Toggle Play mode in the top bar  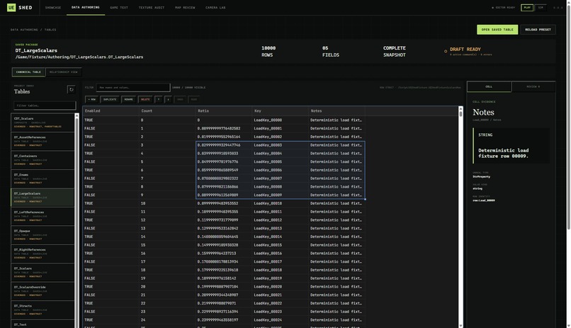[527, 8]
